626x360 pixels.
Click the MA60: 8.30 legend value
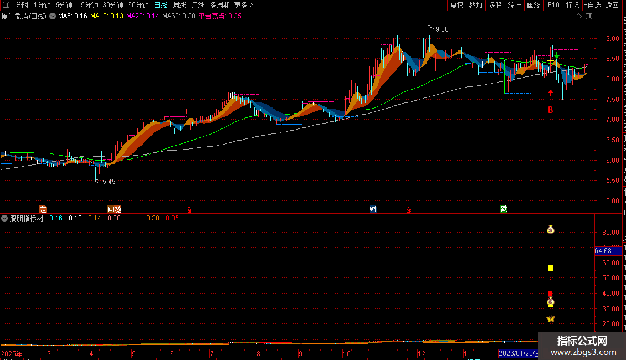(x=178, y=17)
